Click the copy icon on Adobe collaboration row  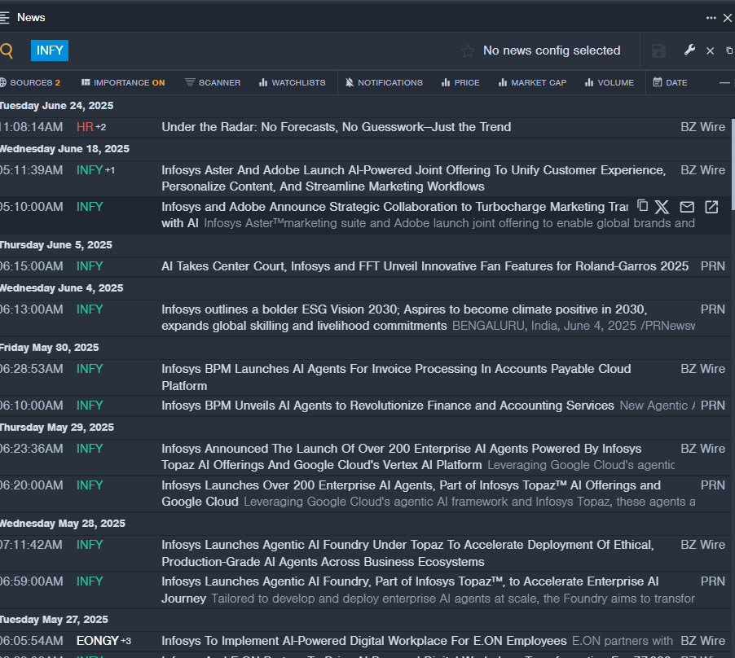pyautogui.click(x=642, y=205)
